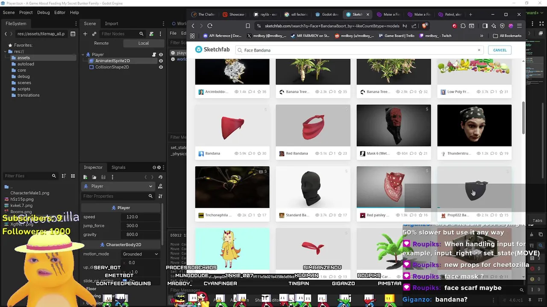This screenshot has width=547, height=307.
Task: Open a new browser tab
Action: 471,14
